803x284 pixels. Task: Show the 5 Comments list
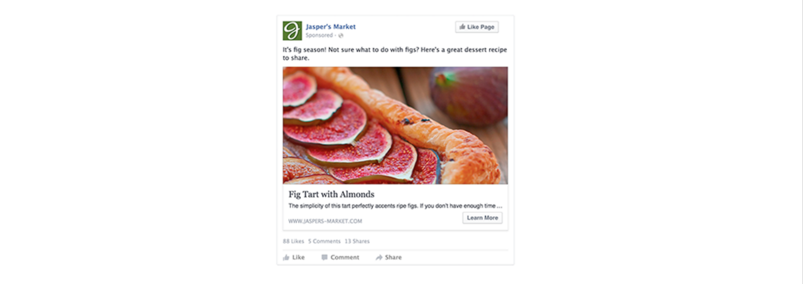pyautogui.click(x=324, y=241)
